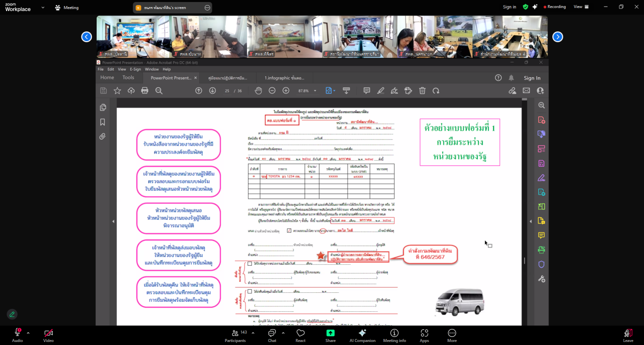644x345 pixels.
Task: Switch to the Meeting tab
Action: [x=67, y=8]
